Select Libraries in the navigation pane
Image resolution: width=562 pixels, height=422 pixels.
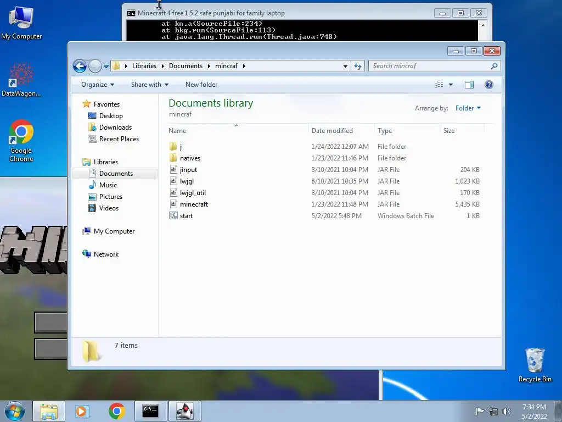[x=100, y=162]
